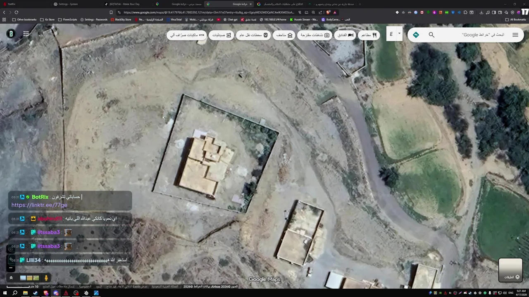Click the search magnifier in Maps search box
Viewport: 529px width, 297px height.
coord(431,35)
